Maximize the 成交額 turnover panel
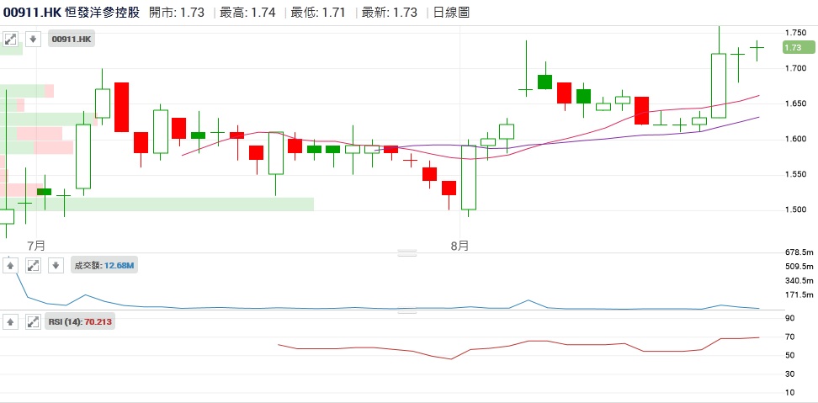 [x=33, y=265]
